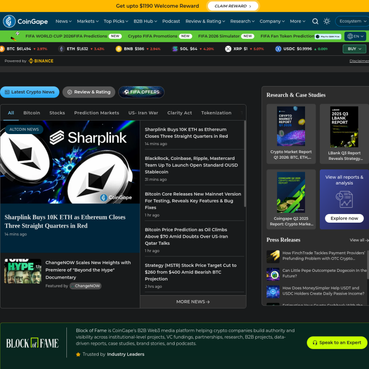Click the Little Pepe press release thumbnail

pos(273,274)
